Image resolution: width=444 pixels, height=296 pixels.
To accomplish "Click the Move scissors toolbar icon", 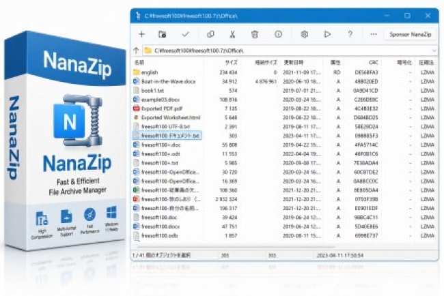I will pos(232,35).
